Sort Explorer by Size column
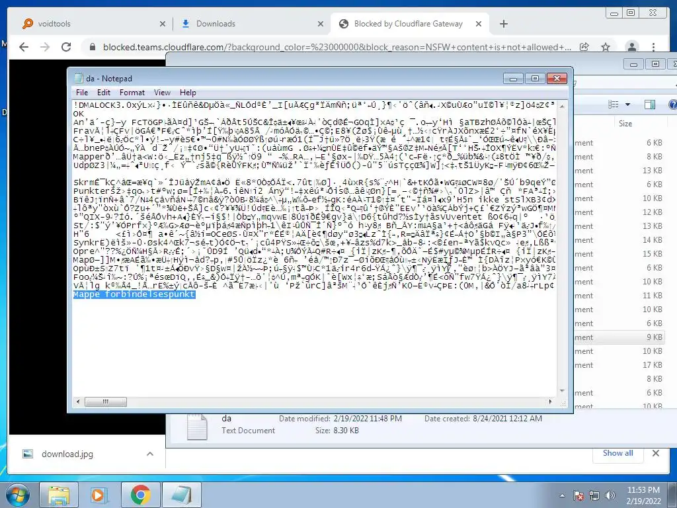This screenshot has width=677, height=508. (x=625, y=124)
